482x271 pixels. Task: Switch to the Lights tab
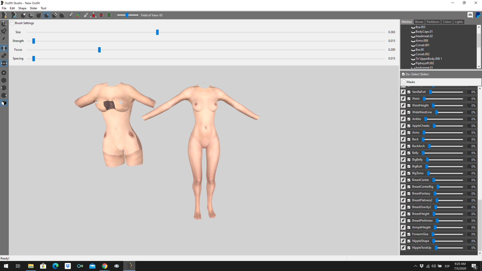(459, 22)
